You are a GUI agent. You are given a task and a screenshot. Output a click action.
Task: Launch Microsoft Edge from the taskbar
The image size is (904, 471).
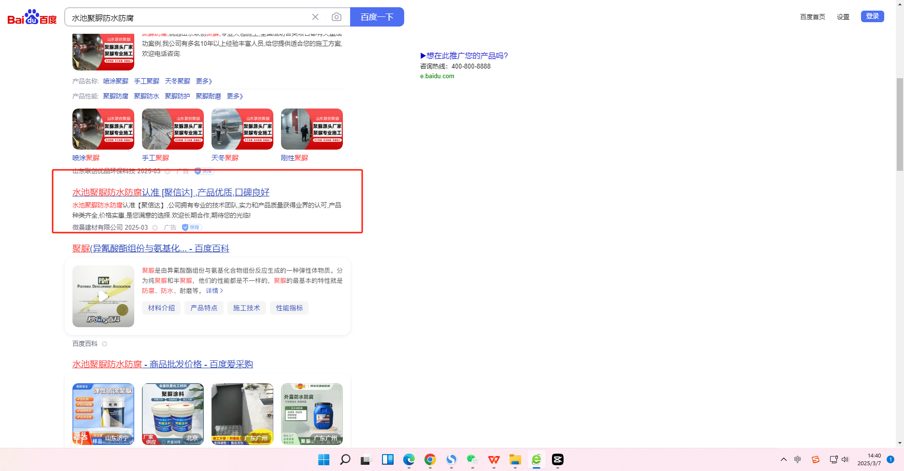point(409,459)
